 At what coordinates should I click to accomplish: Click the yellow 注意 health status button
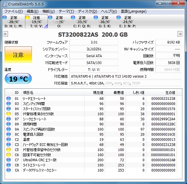click(18, 54)
